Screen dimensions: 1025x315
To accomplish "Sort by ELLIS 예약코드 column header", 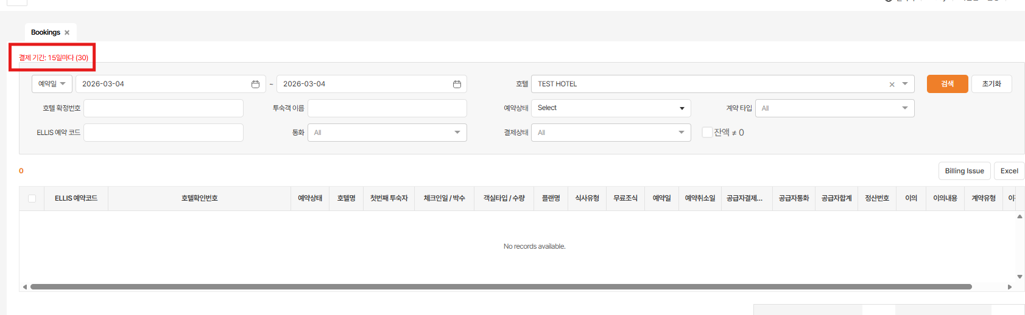I will tap(76, 198).
